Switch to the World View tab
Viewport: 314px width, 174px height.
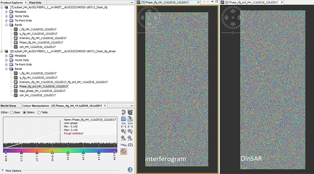click(x=8, y=105)
